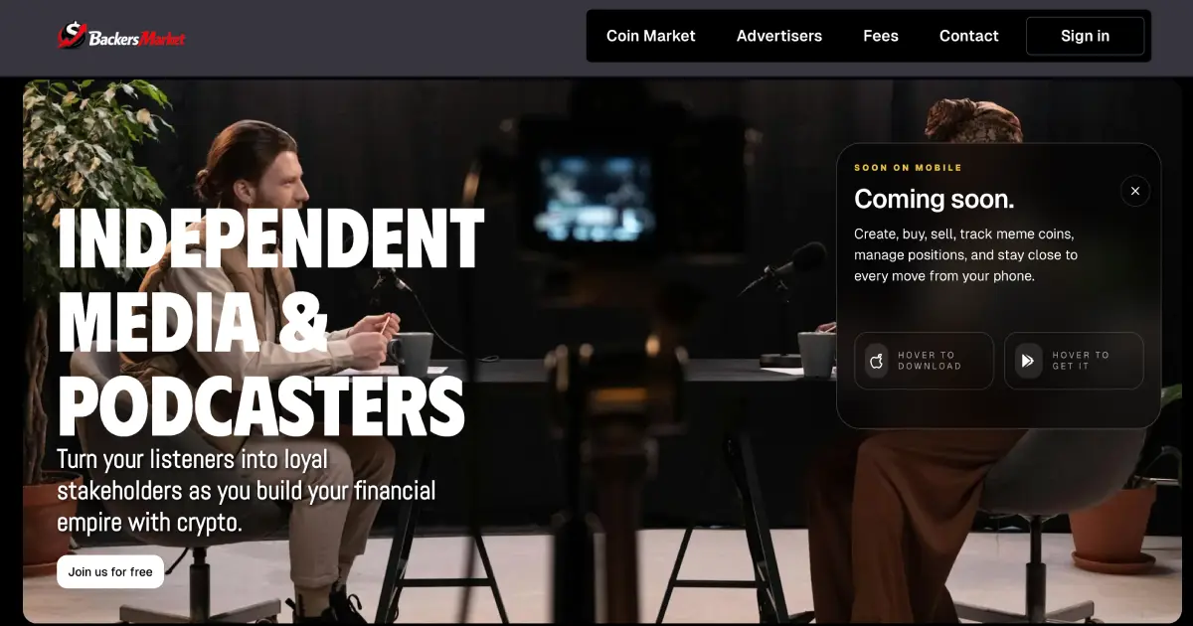
Task: Select Fees in the navigation bar
Action: 881,36
